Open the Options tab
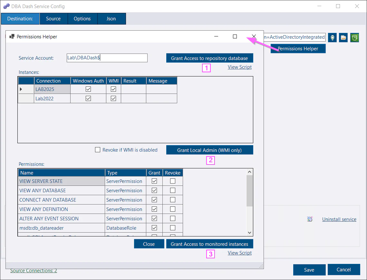367x280 pixels. 82,18
